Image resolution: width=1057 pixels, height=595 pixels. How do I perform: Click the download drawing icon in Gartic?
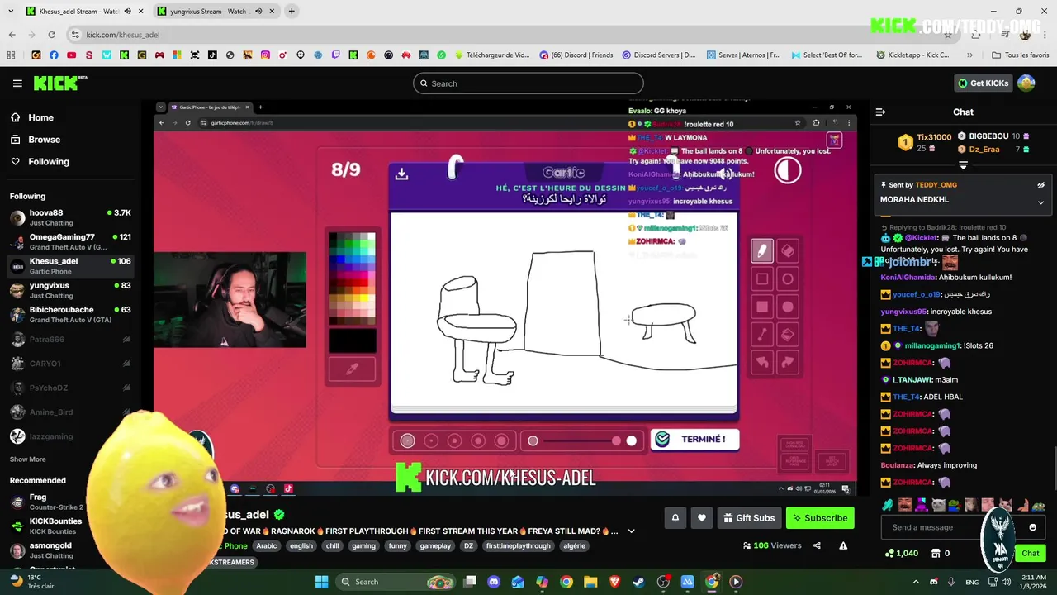click(401, 174)
